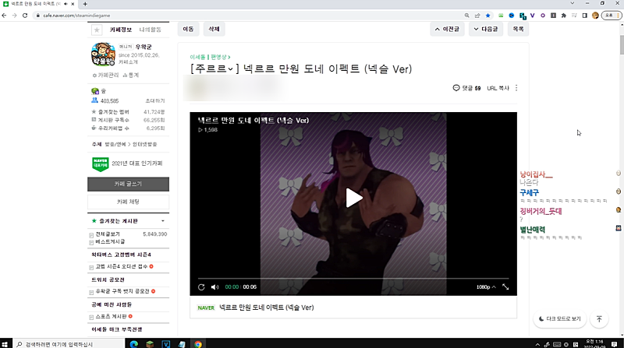Click the Windows taskbar search box
The image size is (624, 348).
click(x=69, y=344)
